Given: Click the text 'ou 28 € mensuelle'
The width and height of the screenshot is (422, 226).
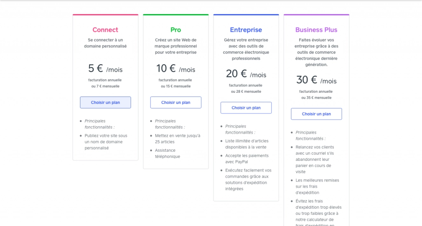Looking at the screenshot, I should pos(246,92).
